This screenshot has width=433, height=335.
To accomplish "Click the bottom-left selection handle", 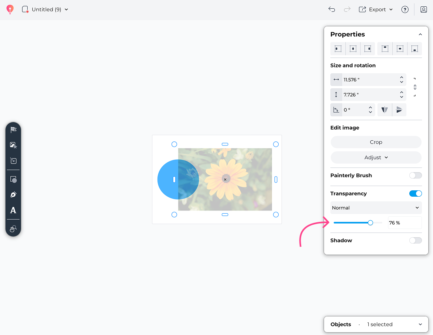I will (174, 214).
